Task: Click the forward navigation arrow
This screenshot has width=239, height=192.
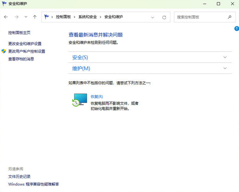Action: [x=16, y=17]
